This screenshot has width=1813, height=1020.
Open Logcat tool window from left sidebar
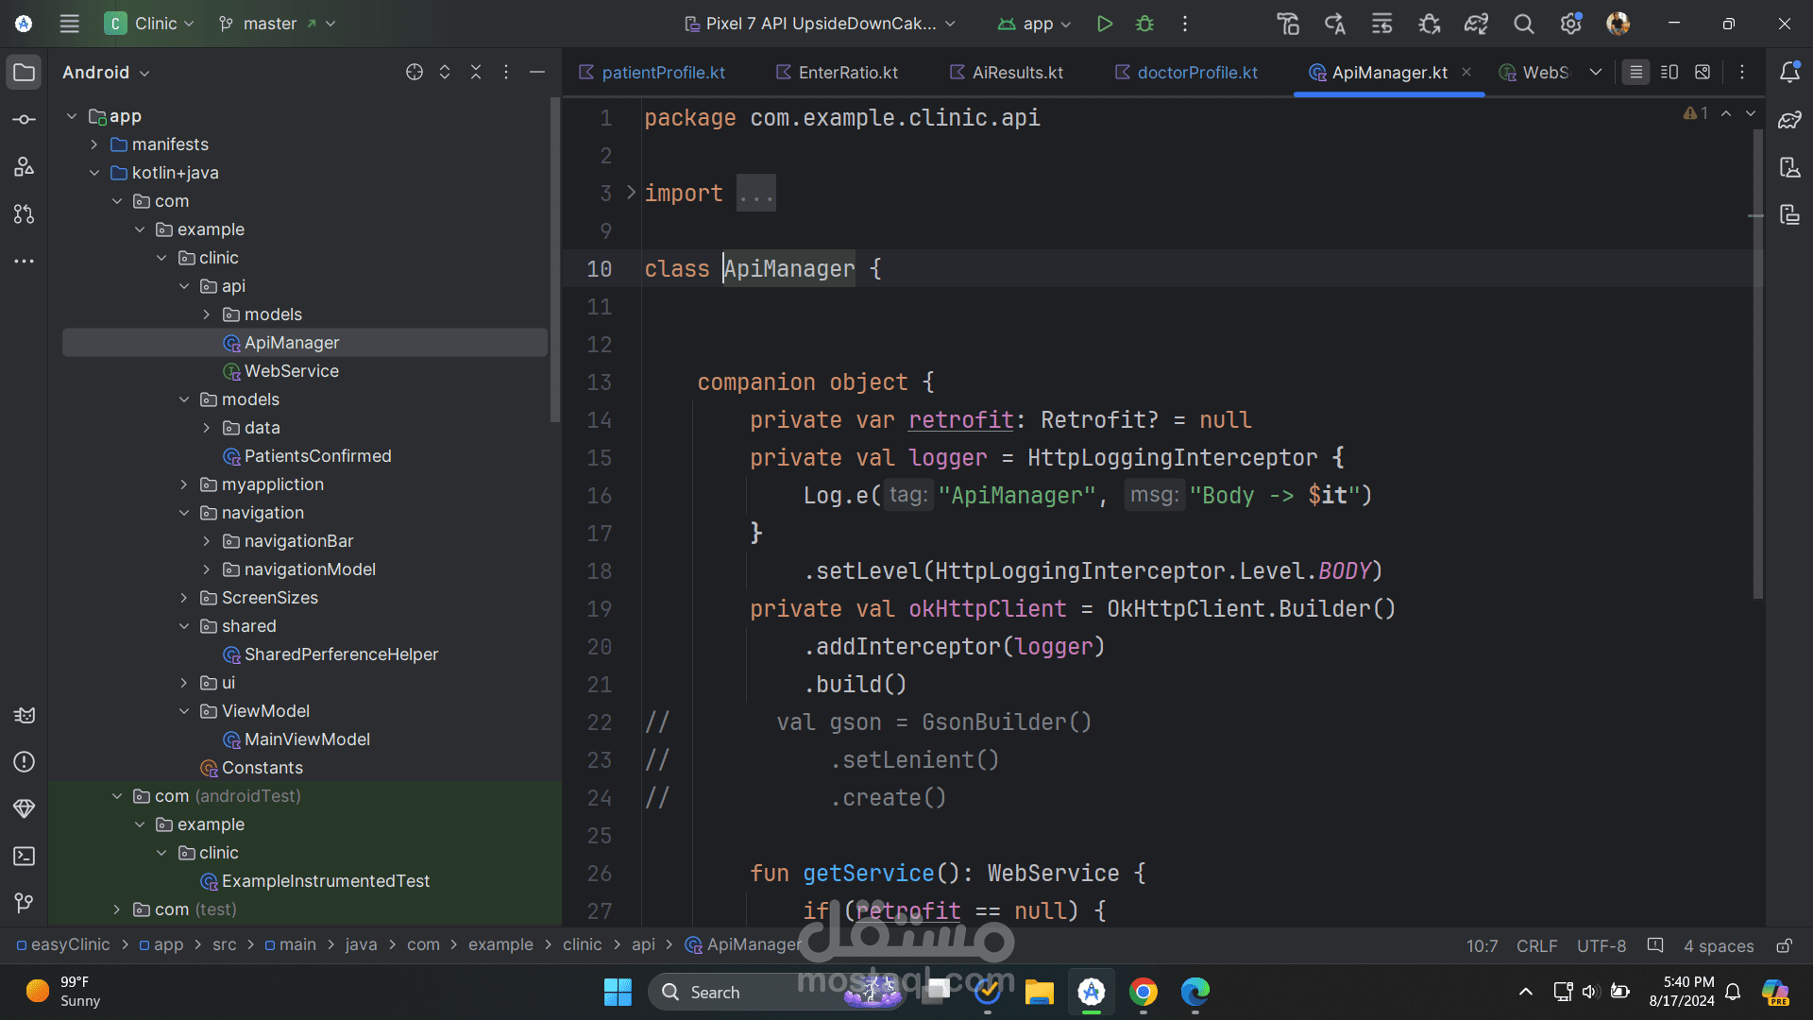[x=25, y=715]
